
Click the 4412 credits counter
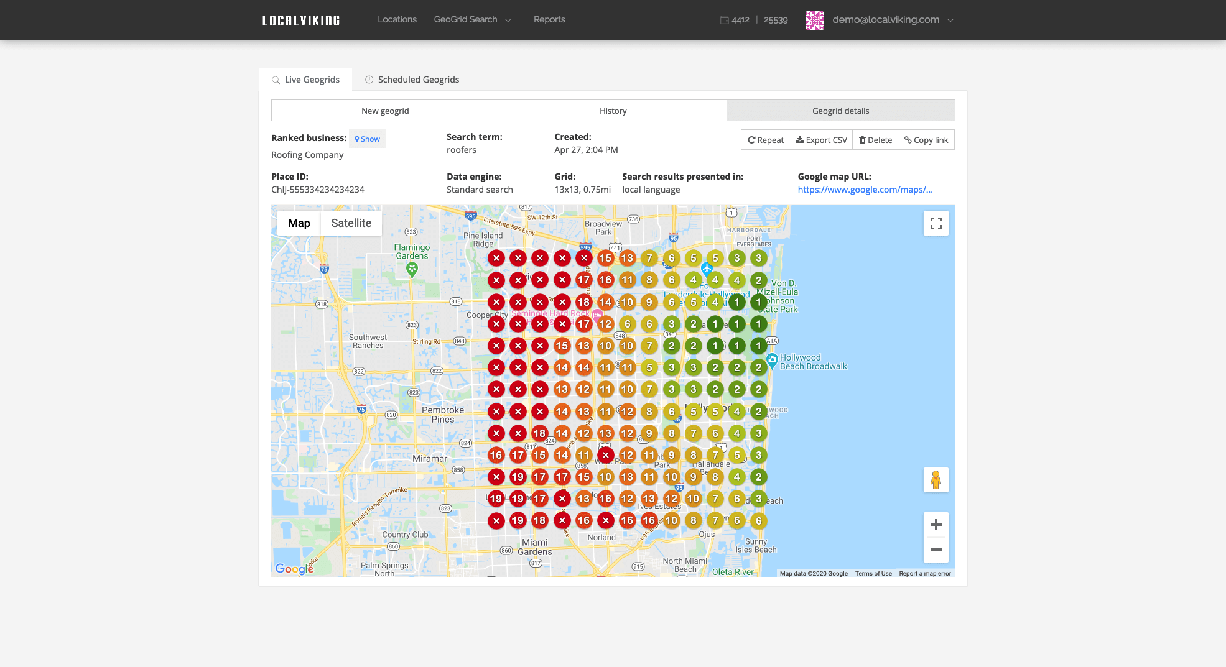[740, 20]
